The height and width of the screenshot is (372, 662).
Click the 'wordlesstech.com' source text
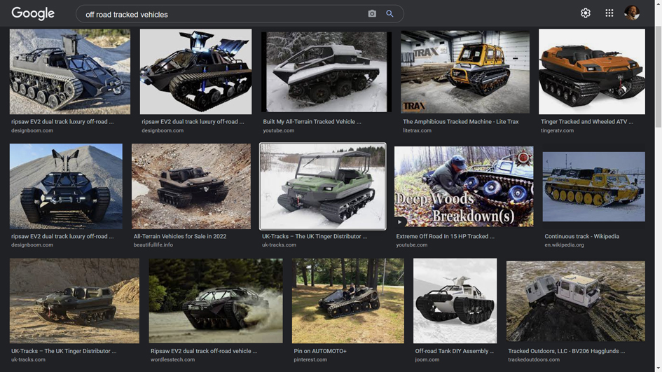tap(172, 360)
